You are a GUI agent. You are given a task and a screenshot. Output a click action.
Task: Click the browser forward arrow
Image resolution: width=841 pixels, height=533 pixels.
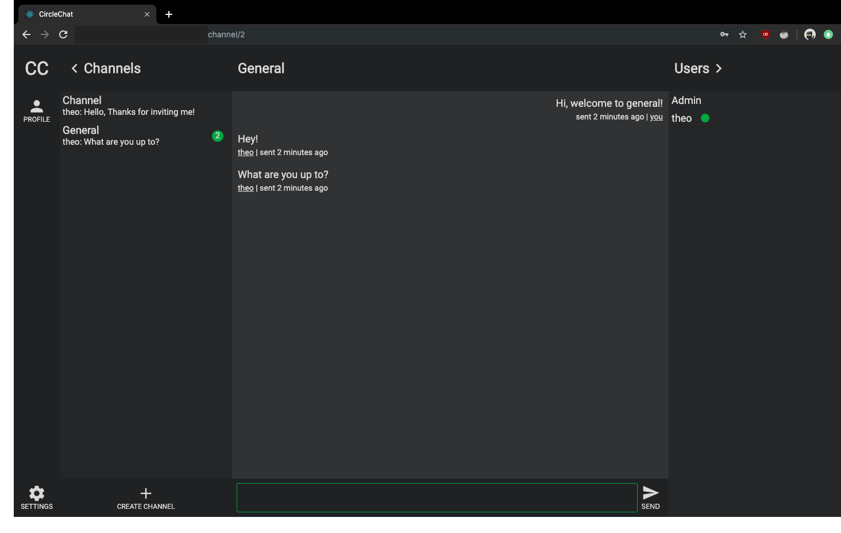(45, 34)
